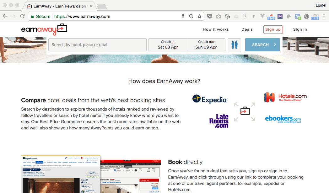329x193 pixels.
Task: Click the Hotels.com logo
Action: point(285,97)
